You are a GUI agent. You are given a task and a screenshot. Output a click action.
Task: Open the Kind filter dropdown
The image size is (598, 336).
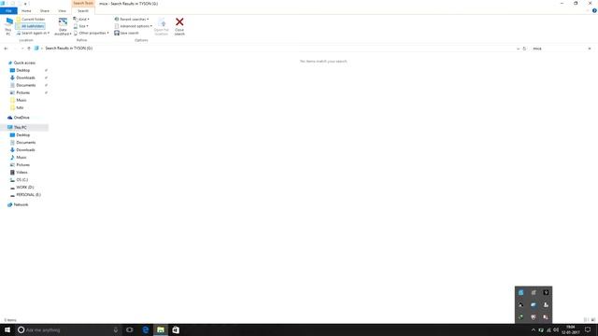pyautogui.click(x=81, y=19)
